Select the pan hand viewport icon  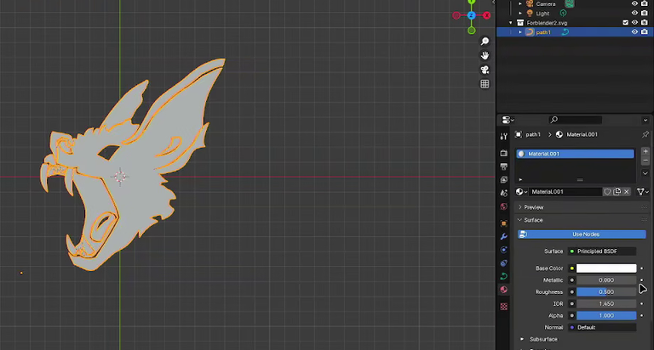pos(485,55)
